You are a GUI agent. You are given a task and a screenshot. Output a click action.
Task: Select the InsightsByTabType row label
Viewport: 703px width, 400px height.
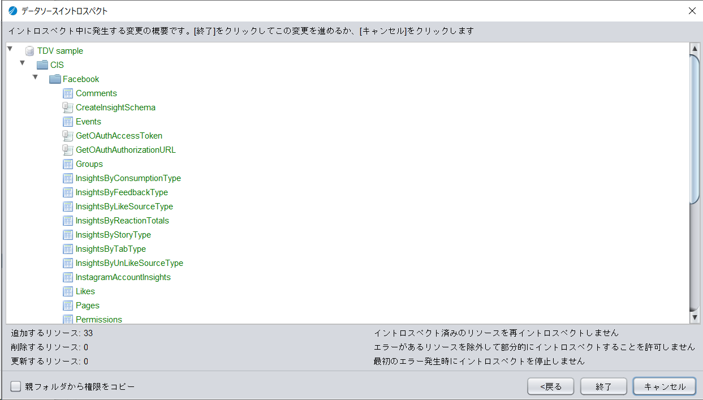tap(111, 249)
